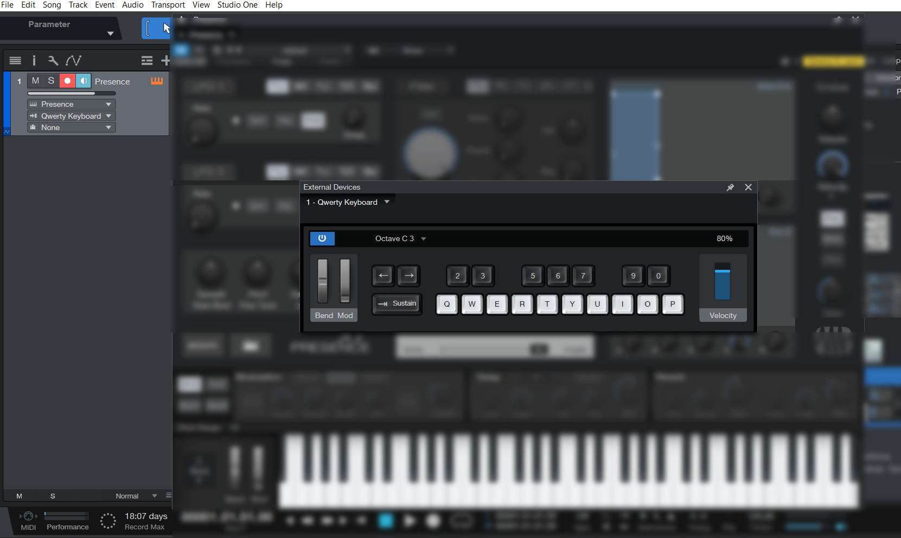901x538 pixels.
Task: Pin the External Devices window
Action: point(730,187)
